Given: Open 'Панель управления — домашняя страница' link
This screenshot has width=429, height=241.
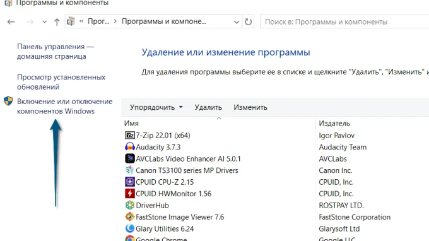Looking at the screenshot, I should click(x=56, y=51).
